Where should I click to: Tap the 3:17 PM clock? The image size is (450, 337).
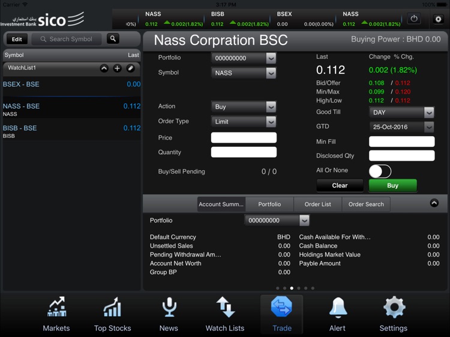coord(226,5)
